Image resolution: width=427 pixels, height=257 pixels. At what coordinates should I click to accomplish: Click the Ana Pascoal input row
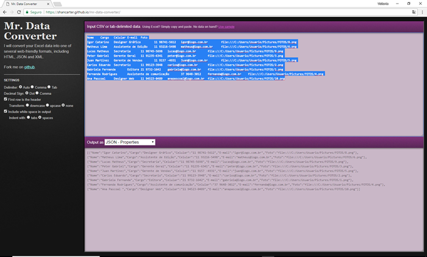coord(185,79)
